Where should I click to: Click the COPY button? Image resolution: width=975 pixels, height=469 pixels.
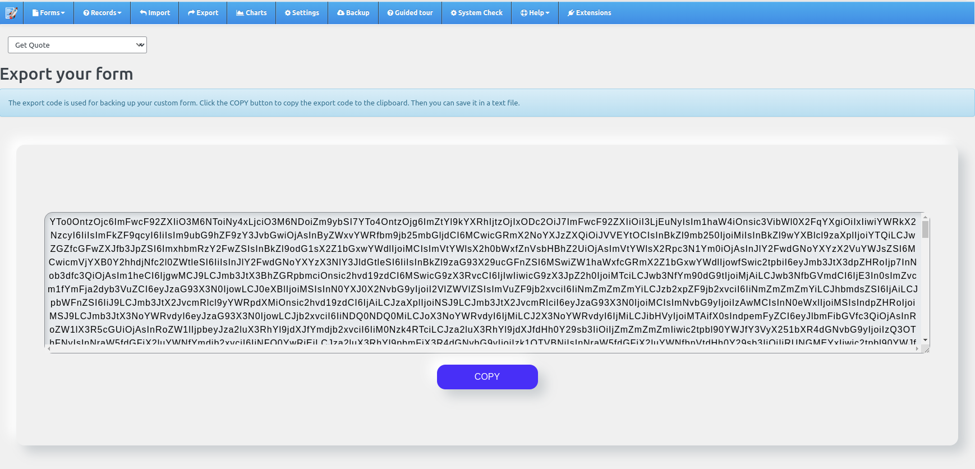[x=487, y=376]
